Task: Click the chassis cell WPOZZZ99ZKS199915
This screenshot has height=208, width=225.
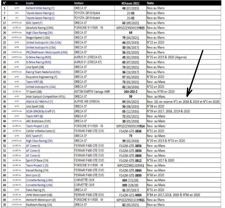Action: pyautogui.click(x=130, y=28)
